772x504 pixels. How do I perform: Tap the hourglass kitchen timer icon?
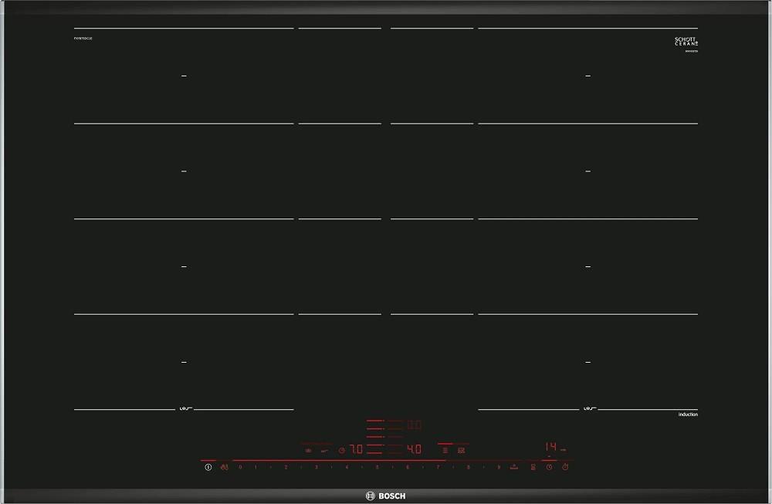pos(533,467)
